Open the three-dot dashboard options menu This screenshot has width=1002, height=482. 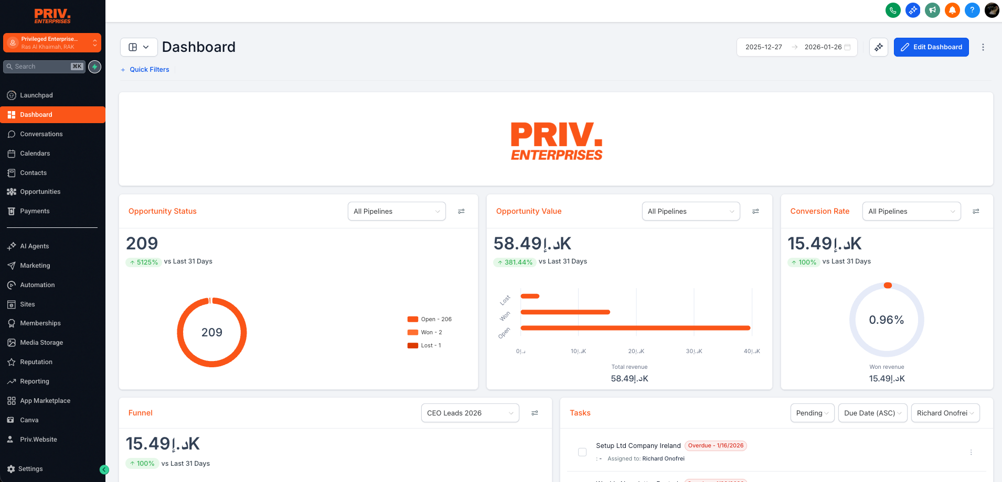click(x=983, y=47)
